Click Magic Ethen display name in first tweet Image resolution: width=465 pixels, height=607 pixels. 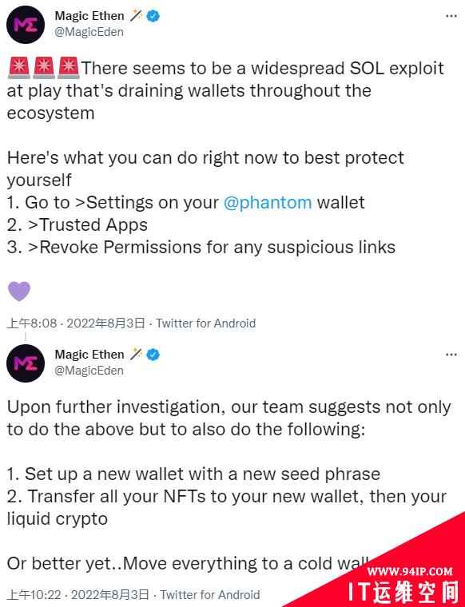click(89, 15)
